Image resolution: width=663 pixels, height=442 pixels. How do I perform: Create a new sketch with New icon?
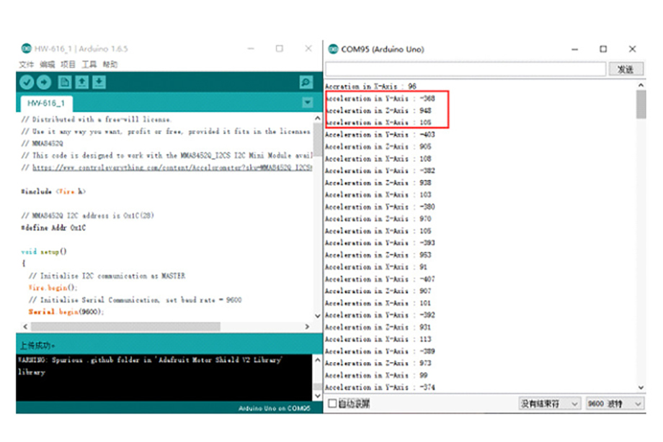click(65, 82)
